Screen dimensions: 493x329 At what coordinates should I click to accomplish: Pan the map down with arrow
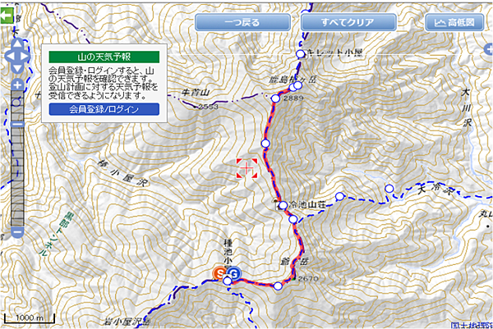[x=17, y=68]
